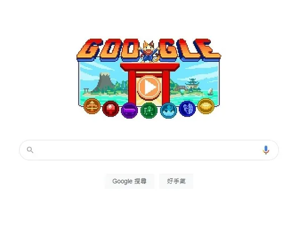
Task: Focus the Google search text field
Action: (x=149, y=150)
